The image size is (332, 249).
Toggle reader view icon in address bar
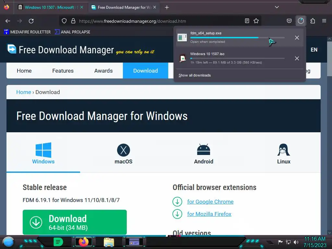pyautogui.click(x=247, y=21)
